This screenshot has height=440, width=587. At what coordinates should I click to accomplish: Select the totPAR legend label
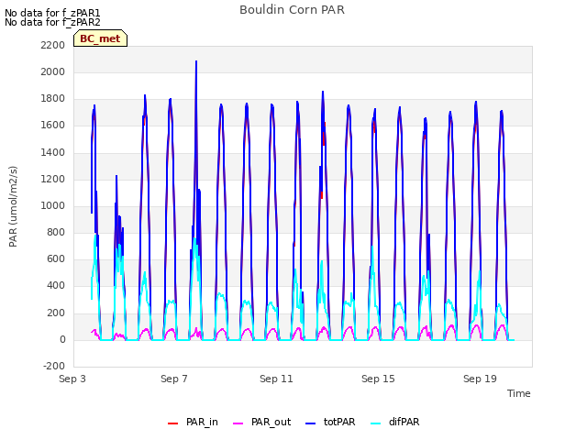[x=339, y=422]
